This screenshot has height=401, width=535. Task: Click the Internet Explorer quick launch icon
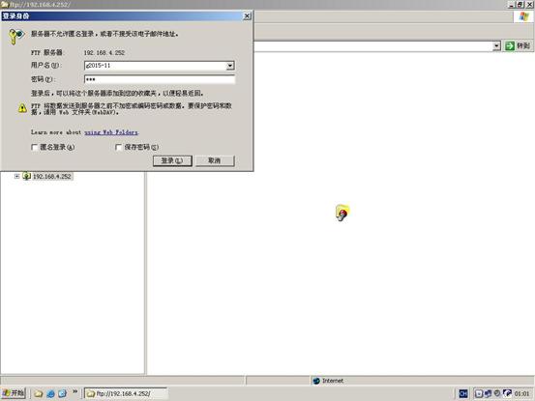point(50,394)
